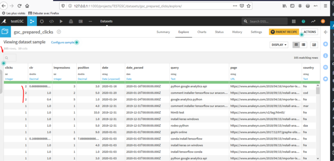
Task: Click the code notebooks icon
Action: pos(51,21)
